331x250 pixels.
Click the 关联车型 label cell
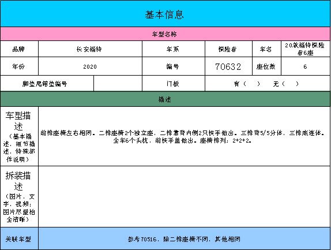tap(19, 238)
